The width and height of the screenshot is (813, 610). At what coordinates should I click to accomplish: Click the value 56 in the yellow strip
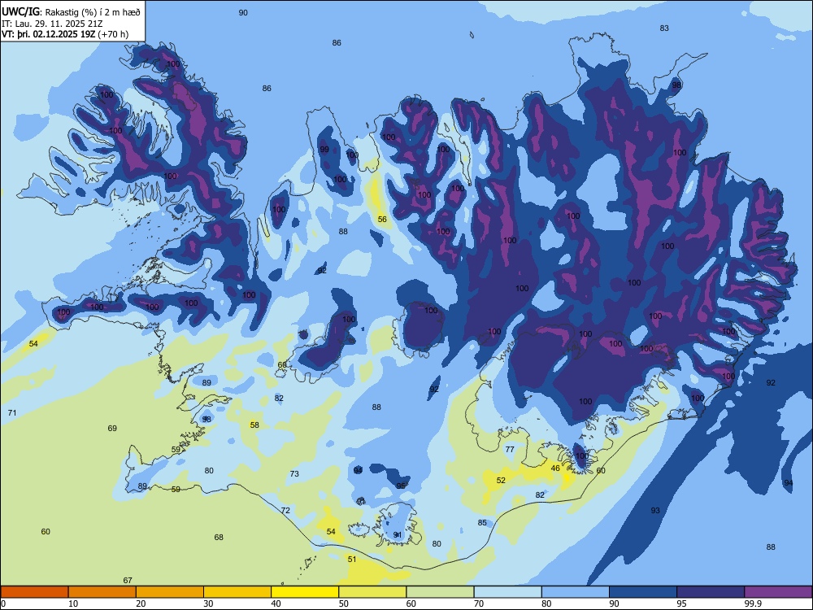pyautogui.click(x=382, y=220)
